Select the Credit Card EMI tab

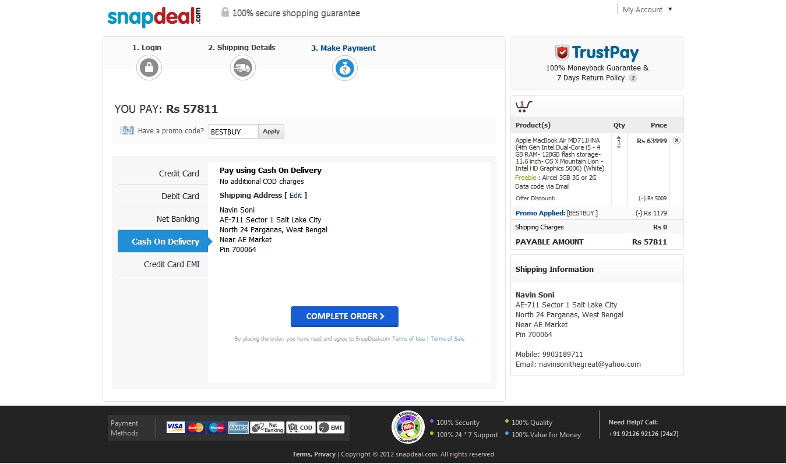pos(163,264)
